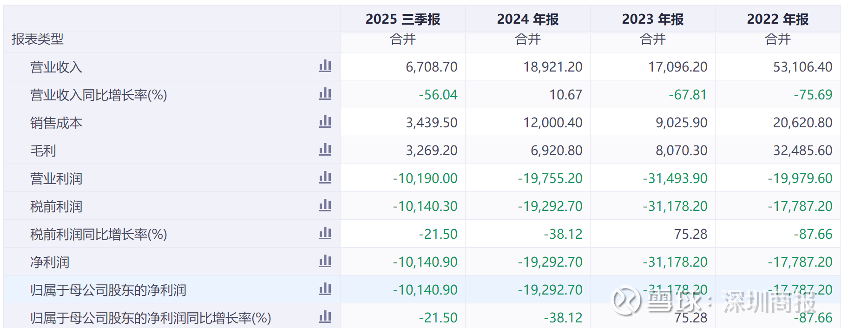Click the 营业收入 row label
This screenshot has height=328, width=841.
[x=56, y=67]
